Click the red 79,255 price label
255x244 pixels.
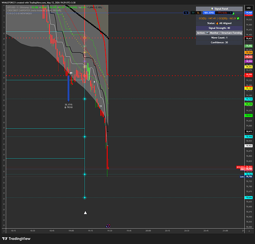point(249,75)
